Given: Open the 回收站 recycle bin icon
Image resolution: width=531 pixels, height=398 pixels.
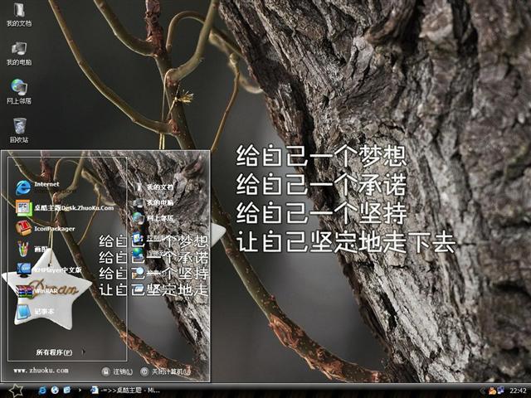Looking at the screenshot, I should (x=19, y=130).
